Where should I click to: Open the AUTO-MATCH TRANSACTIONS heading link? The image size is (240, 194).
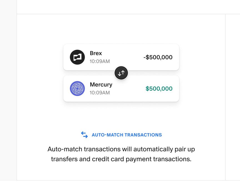(x=127, y=135)
